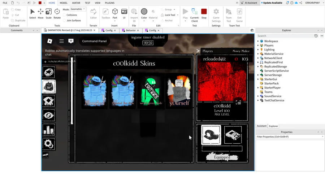
Task: Stop the running playtest
Action: point(204,14)
